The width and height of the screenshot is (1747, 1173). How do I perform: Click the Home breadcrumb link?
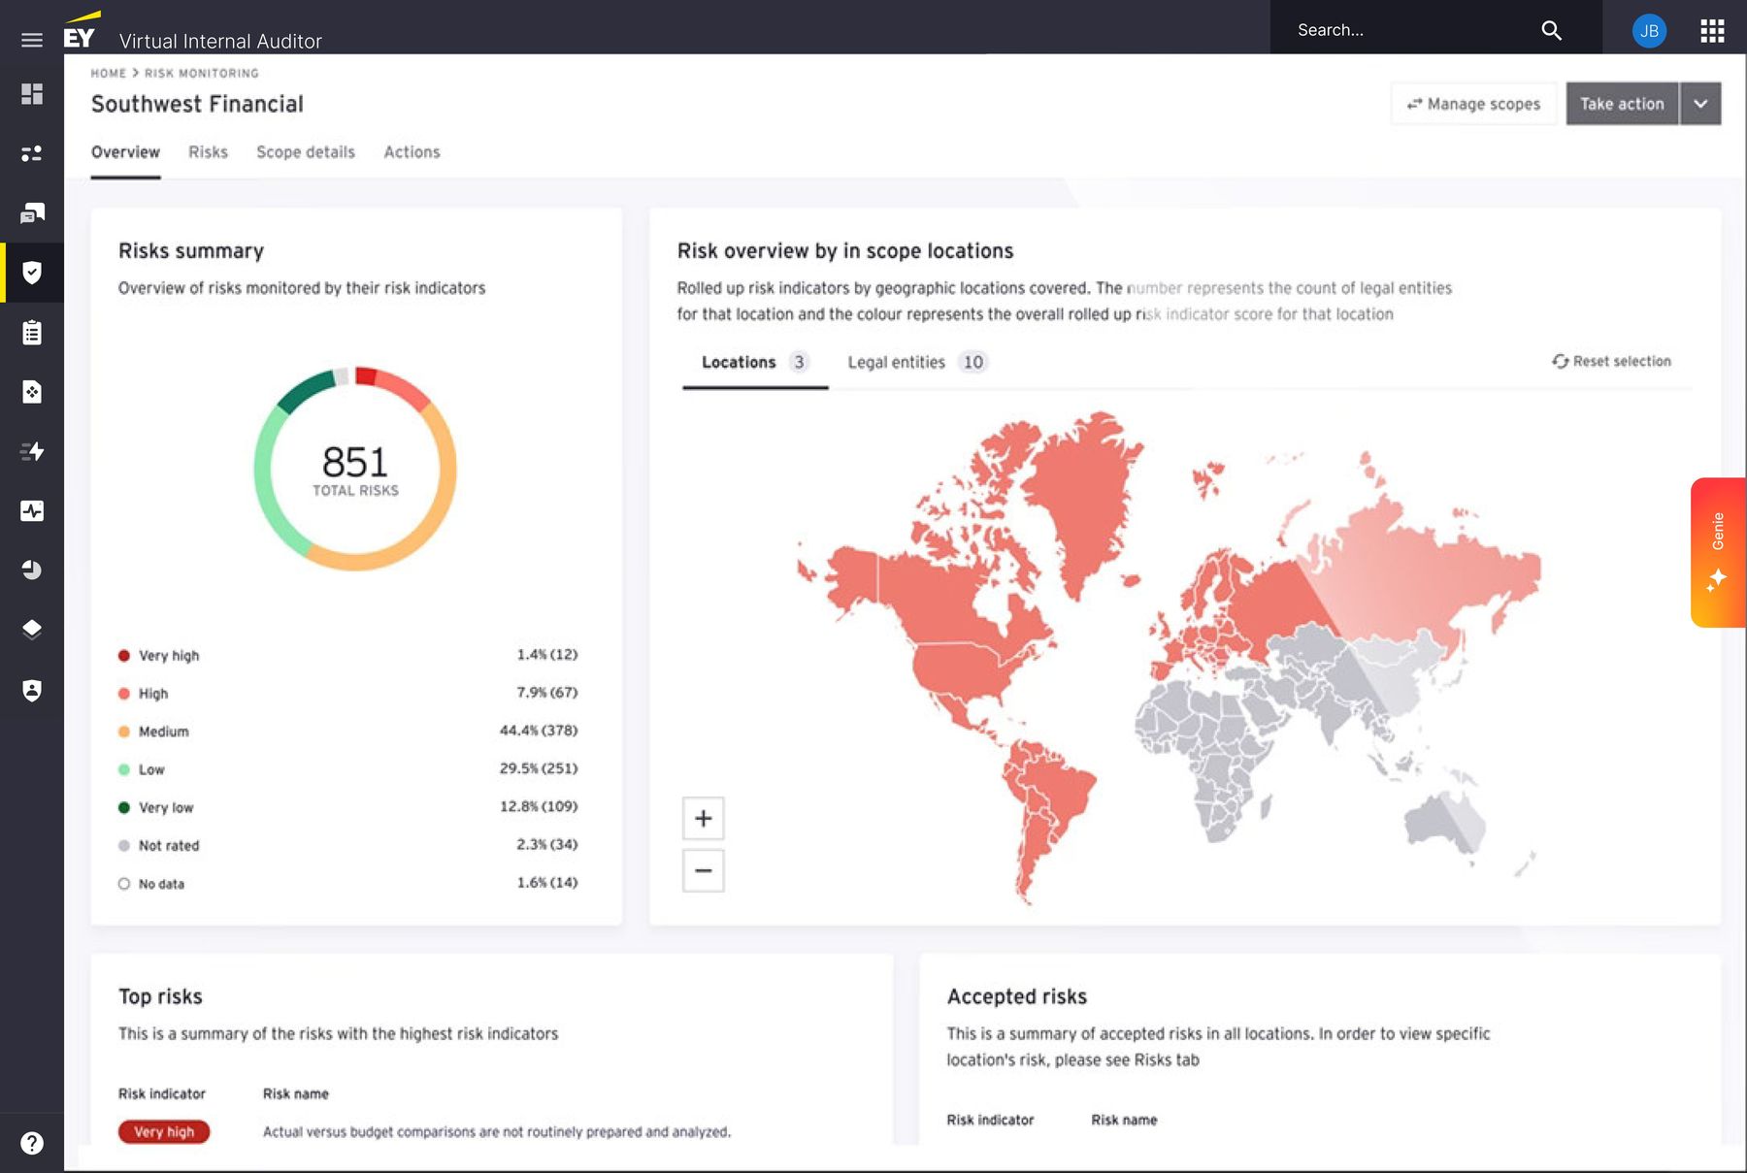(x=109, y=73)
